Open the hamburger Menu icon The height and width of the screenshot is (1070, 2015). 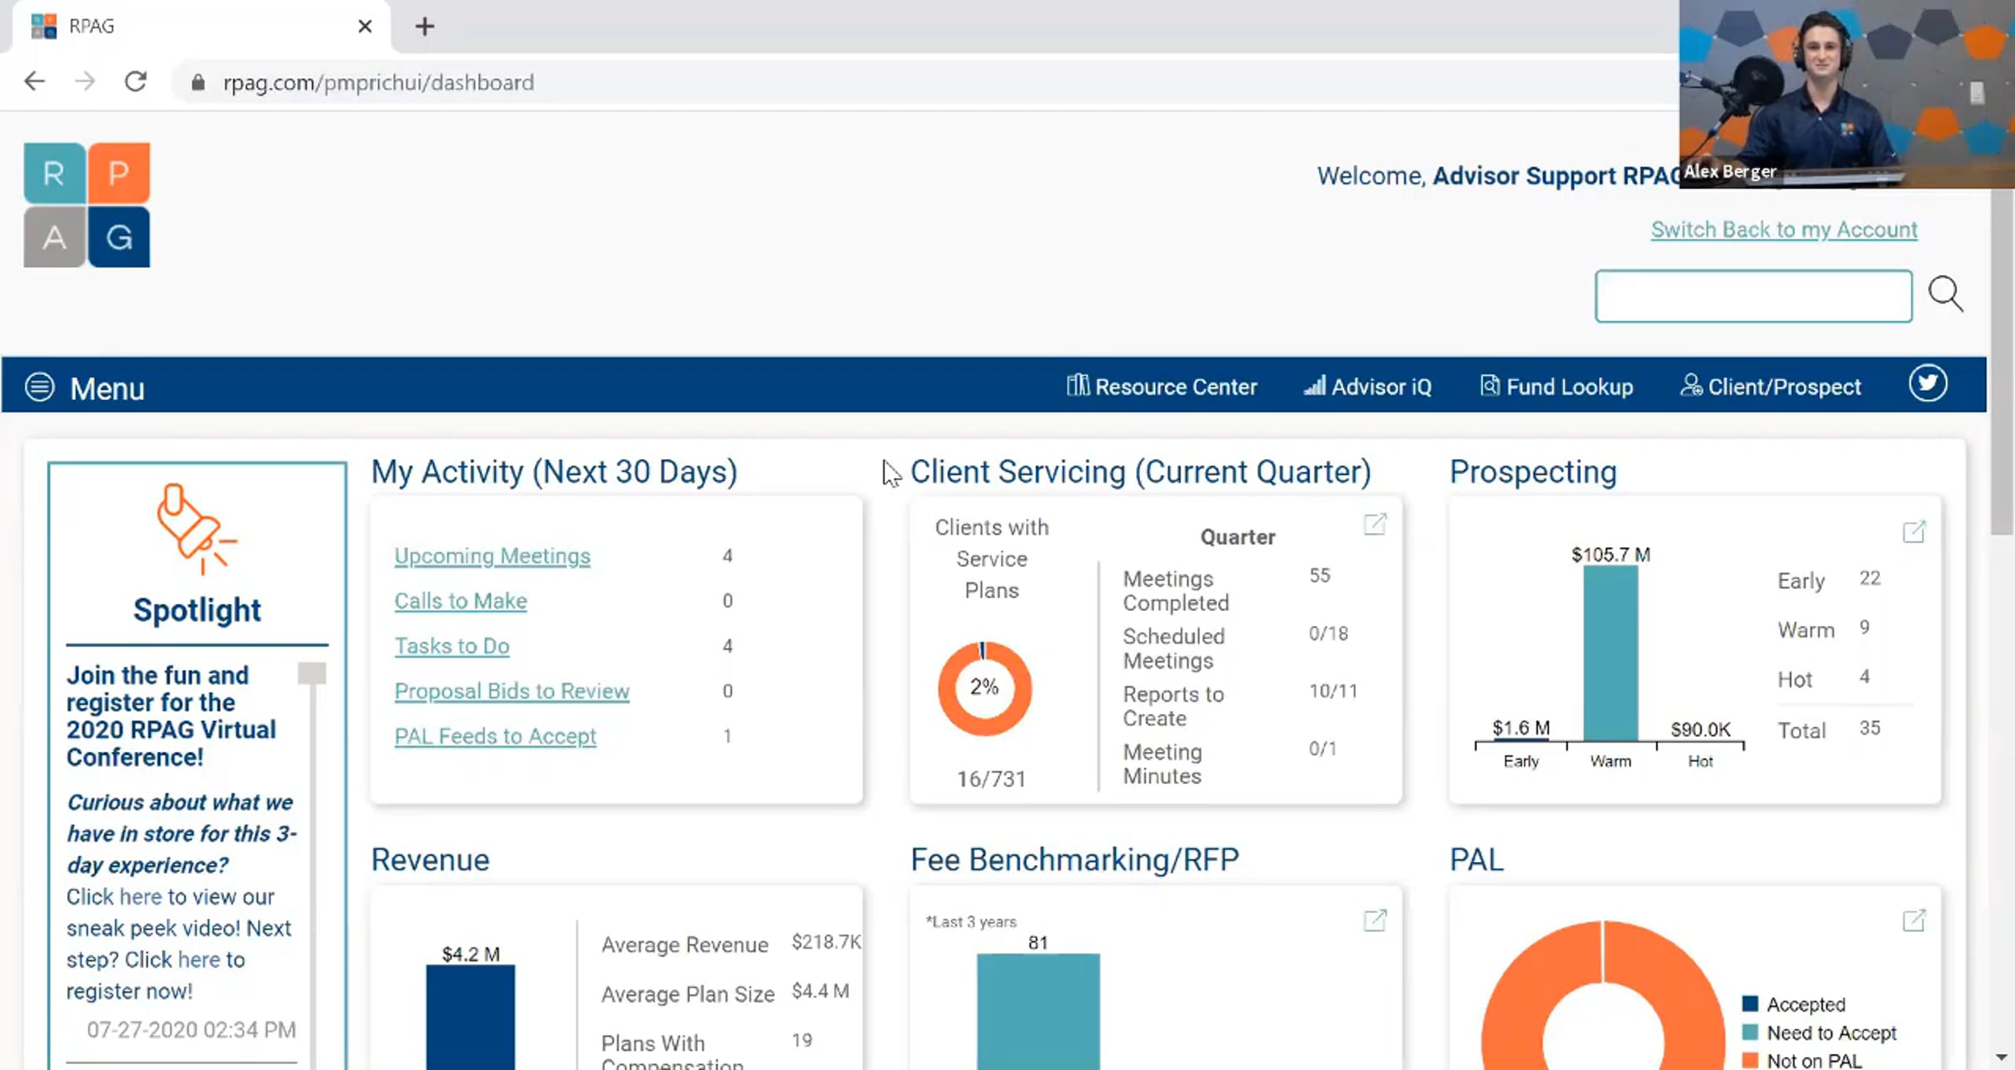point(39,387)
